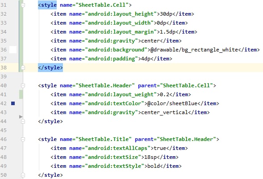Click the android:background attribute text
The image size is (263, 179).
point(116,50)
